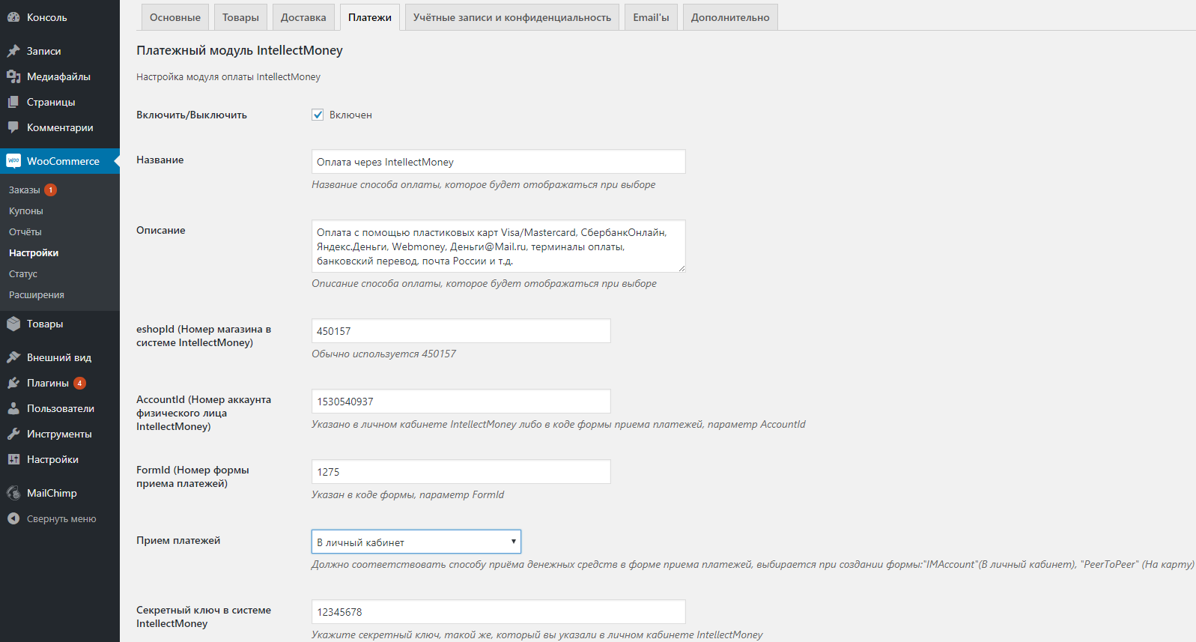The height and width of the screenshot is (642, 1196).
Task: Click the Название text field
Action: pyautogui.click(x=498, y=162)
